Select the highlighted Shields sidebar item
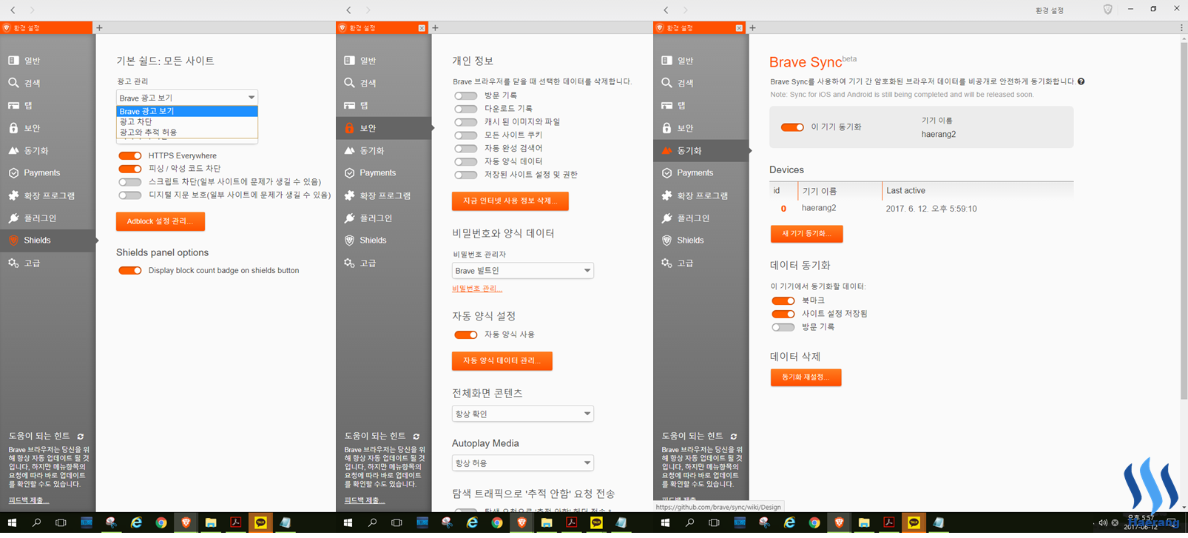 pyautogui.click(x=47, y=240)
